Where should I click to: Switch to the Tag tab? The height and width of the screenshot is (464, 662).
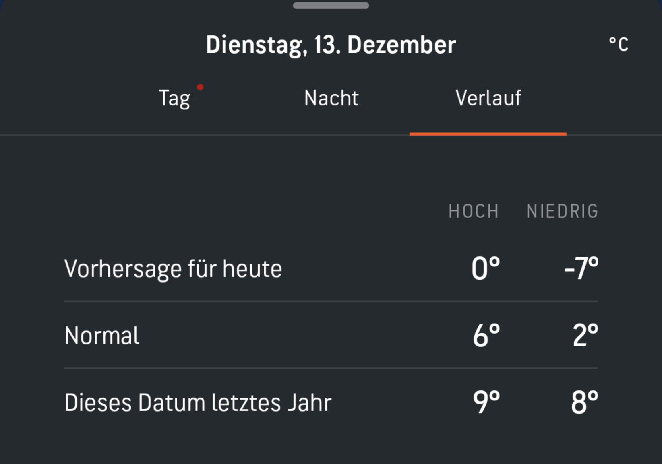point(174,99)
